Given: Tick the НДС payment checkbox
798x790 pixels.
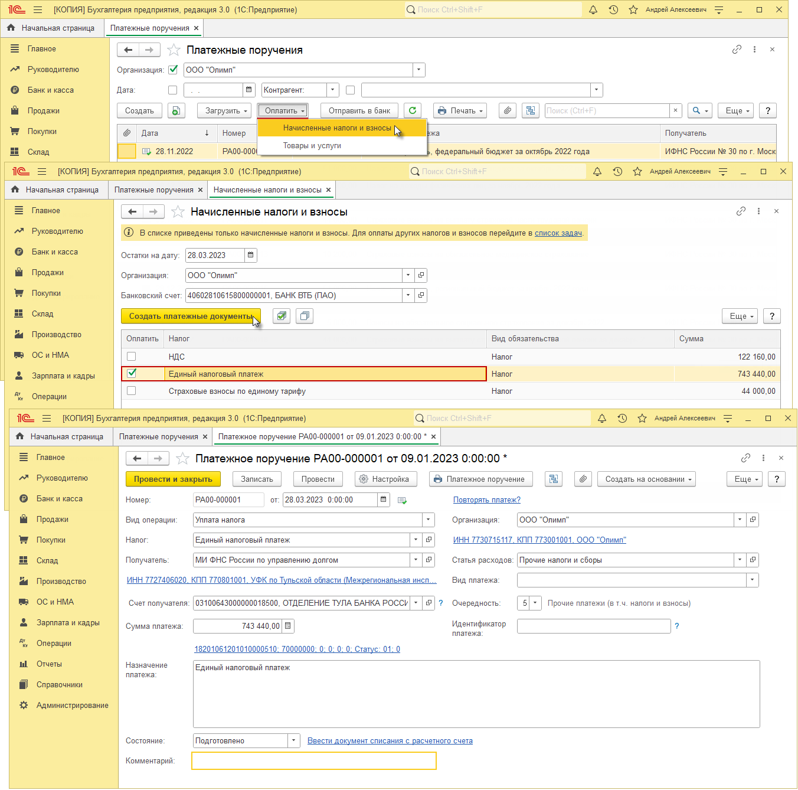Looking at the screenshot, I should click(132, 357).
